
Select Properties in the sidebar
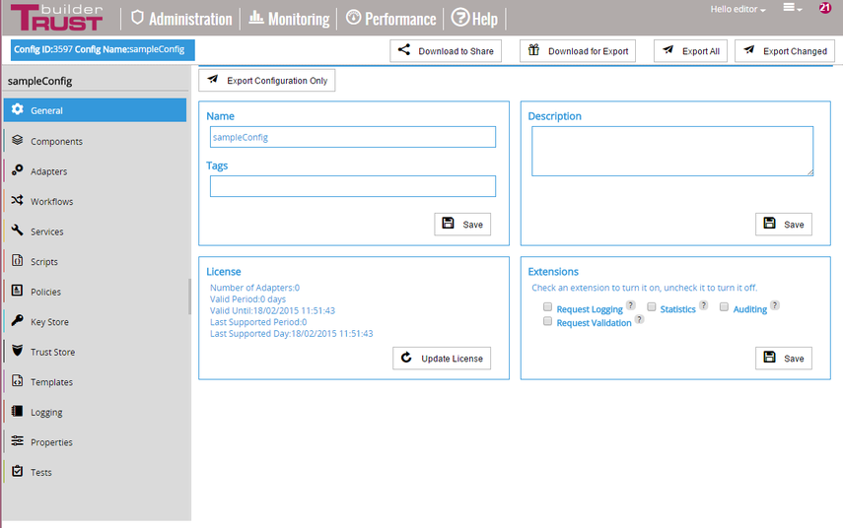point(96,441)
